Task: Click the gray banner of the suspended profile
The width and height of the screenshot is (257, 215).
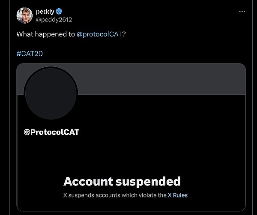Action: [x=163, y=79]
